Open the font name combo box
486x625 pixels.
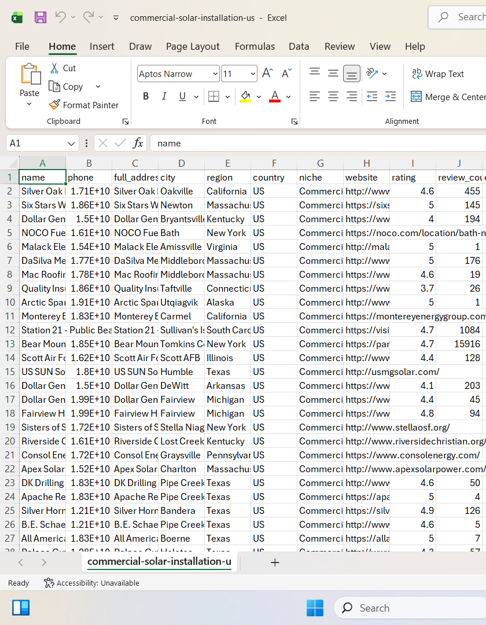click(x=178, y=73)
